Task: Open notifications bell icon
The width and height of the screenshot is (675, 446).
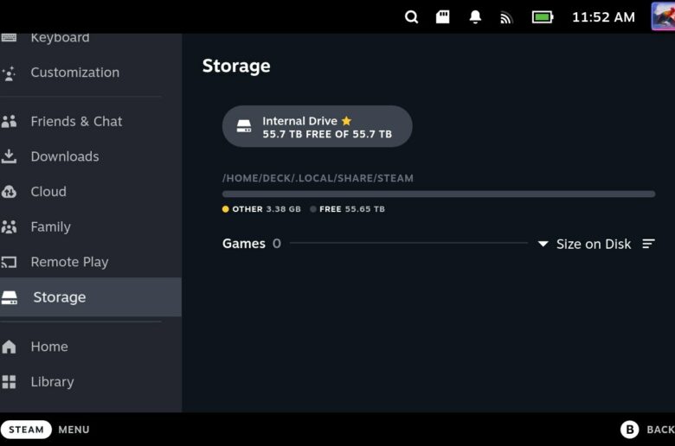Action: click(x=475, y=17)
